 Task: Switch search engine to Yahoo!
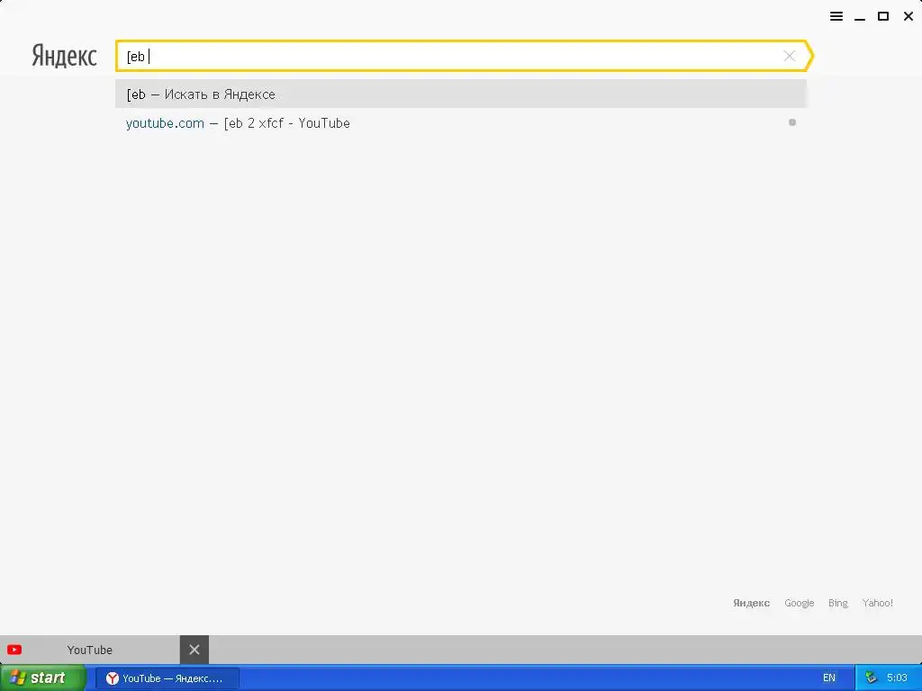(877, 603)
